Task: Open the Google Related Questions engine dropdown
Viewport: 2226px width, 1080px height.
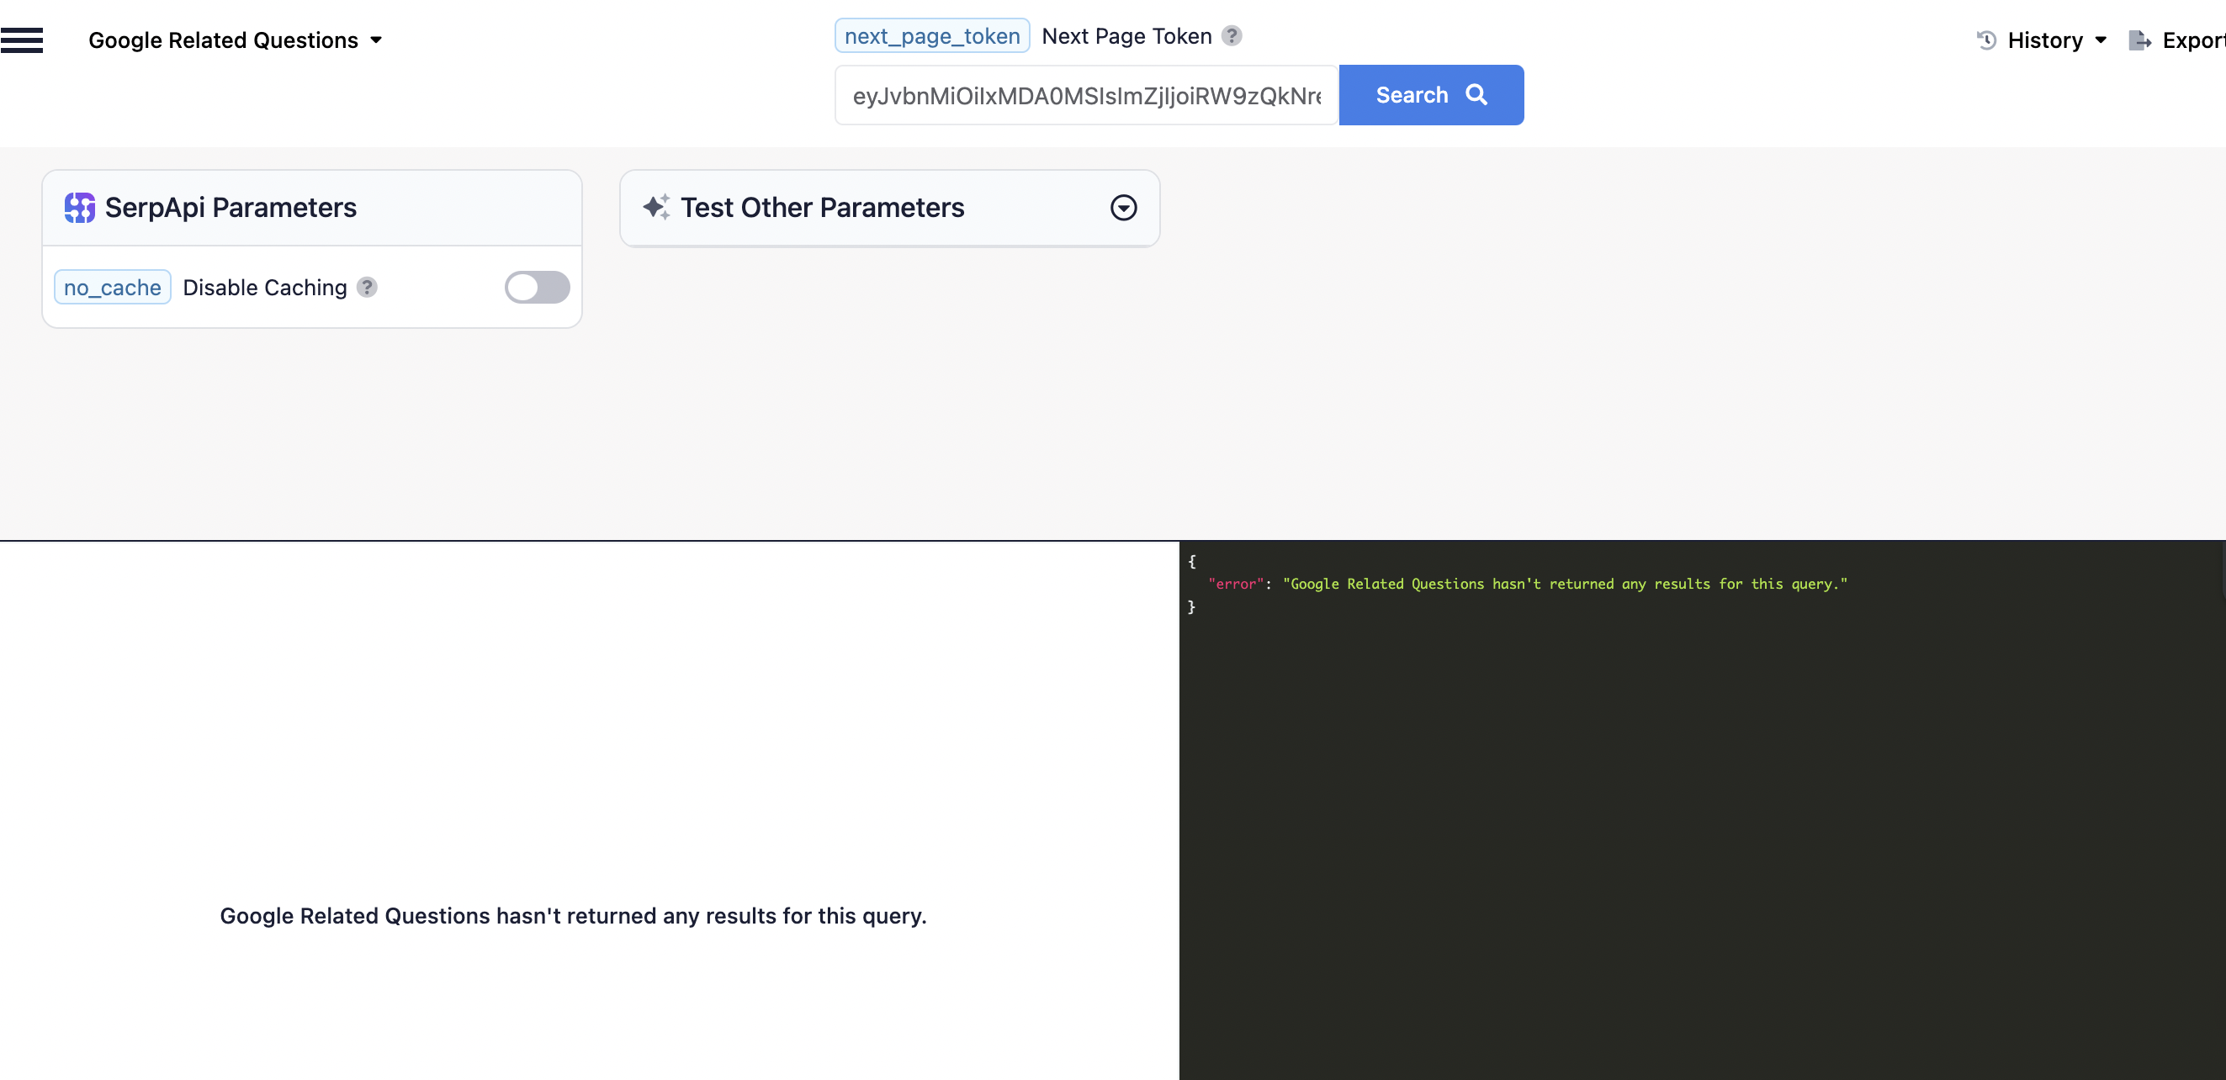Action: coord(376,40)
